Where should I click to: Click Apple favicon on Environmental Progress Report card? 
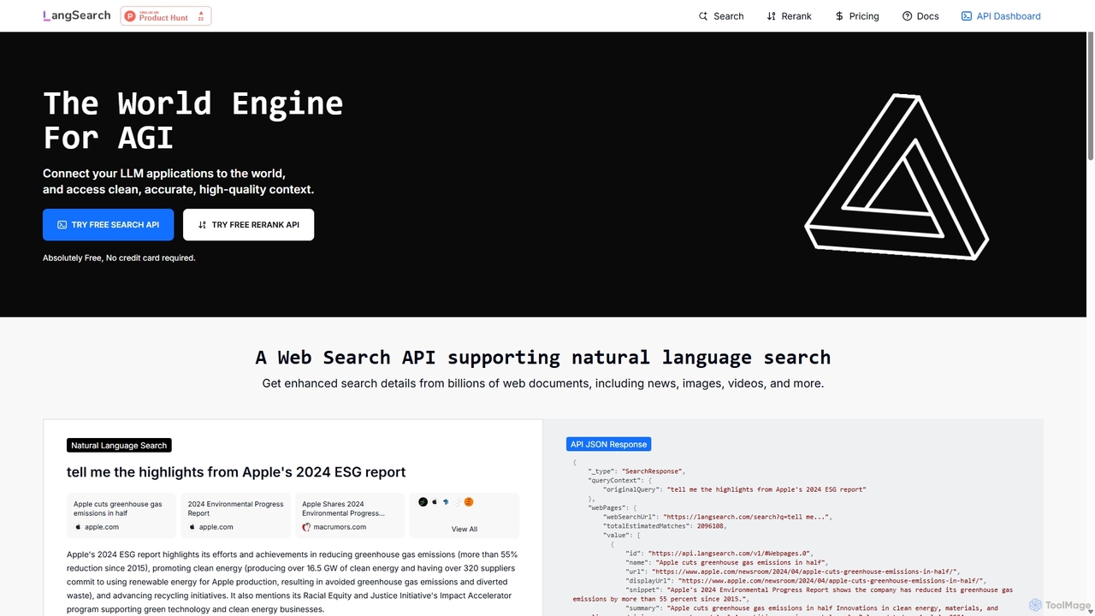click(x=192, y=527)
